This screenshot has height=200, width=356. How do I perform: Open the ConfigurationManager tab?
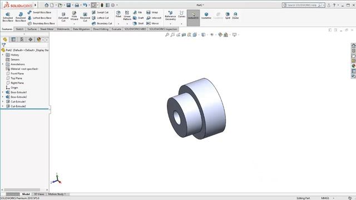click(22, 39)
